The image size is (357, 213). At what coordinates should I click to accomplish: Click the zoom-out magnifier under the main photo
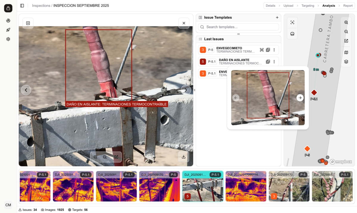(105, 157)
